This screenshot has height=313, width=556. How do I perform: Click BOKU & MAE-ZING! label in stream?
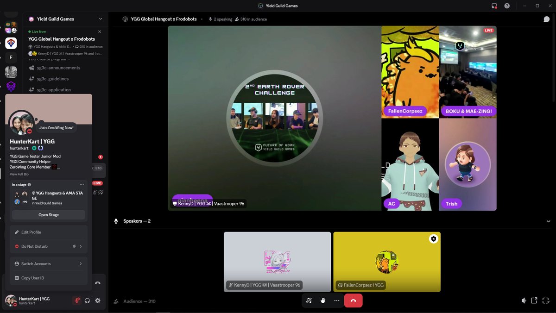point(468,111)
